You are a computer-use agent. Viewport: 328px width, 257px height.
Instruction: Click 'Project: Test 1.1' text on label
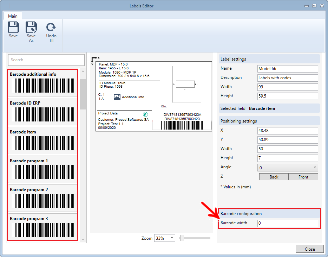tap(111, 124)
